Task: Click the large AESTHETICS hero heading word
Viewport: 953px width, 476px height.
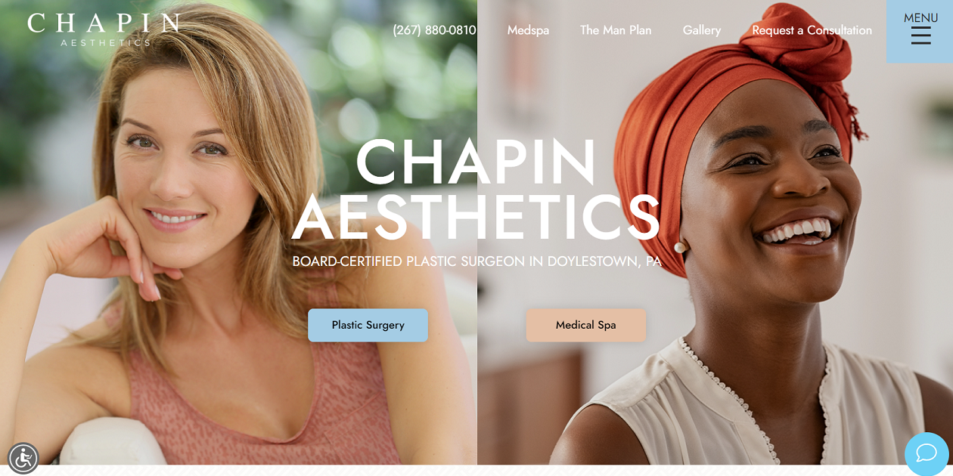Action: (476, 218)
